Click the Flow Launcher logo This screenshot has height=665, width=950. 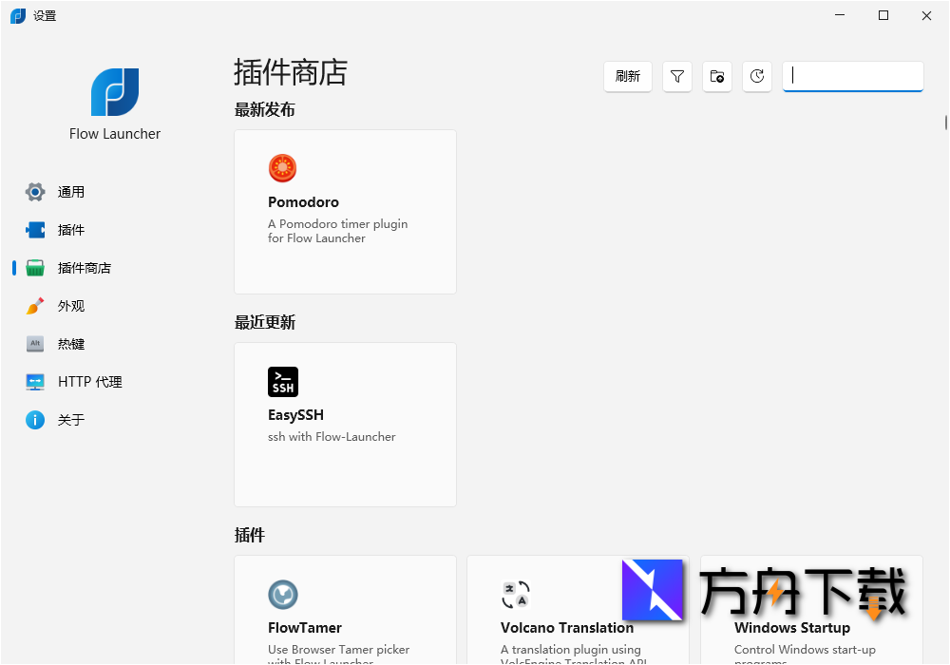click(114, 93)
